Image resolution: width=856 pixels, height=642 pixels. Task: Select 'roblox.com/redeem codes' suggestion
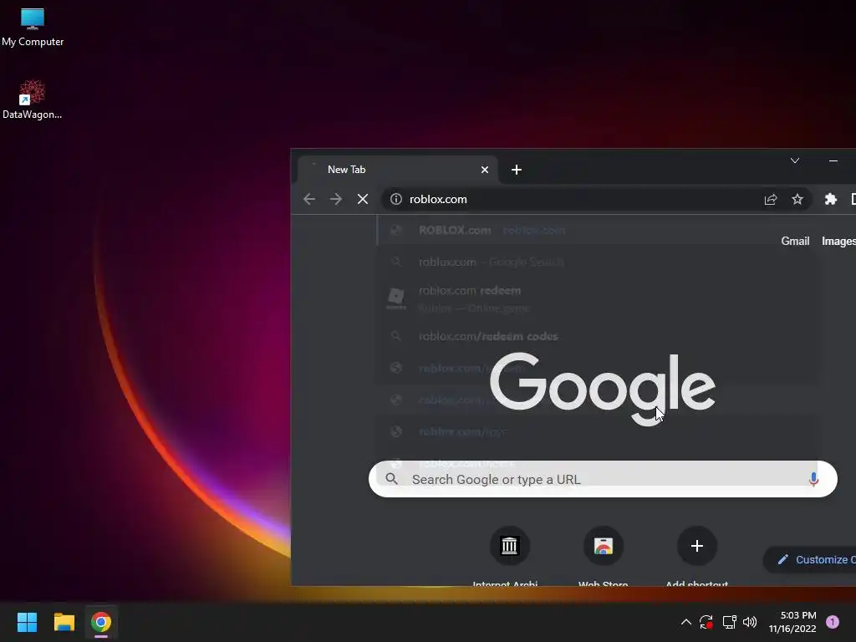click(x=597, y=336)
